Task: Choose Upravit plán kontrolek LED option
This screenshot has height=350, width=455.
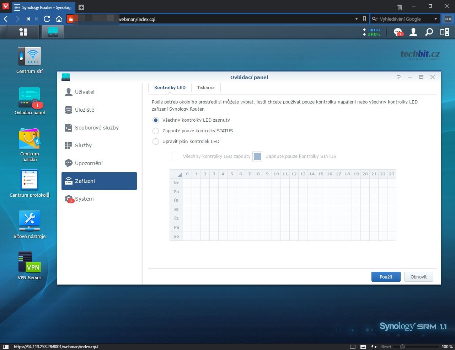Action: 156,142
